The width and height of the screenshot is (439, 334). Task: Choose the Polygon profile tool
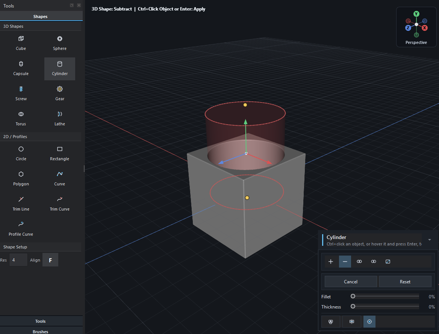pos(21,179)
